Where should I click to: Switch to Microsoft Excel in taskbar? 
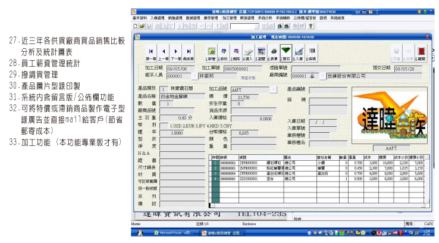pos(173,233)
